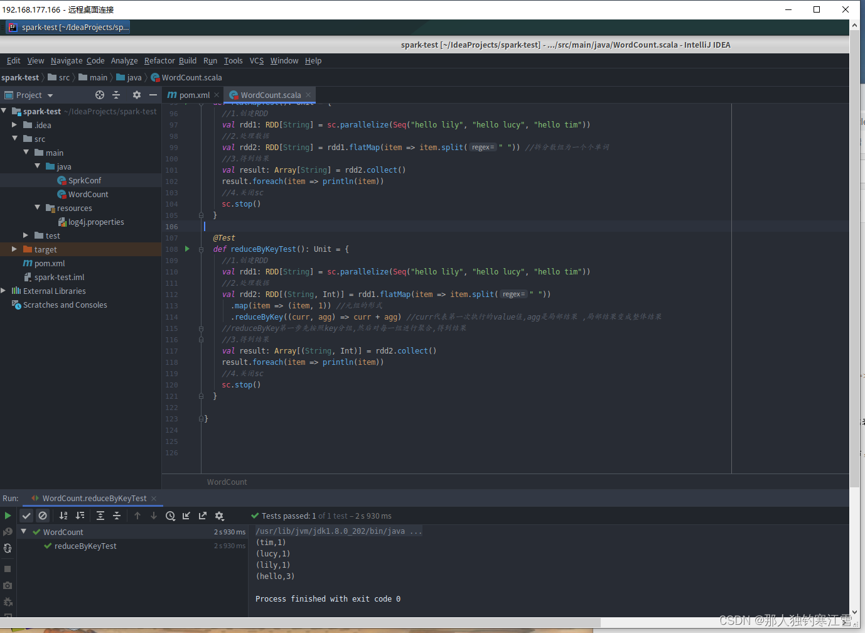
Task: Select Scratches and Consoles node
Action: pyautogui.click(x=80, y=305)
